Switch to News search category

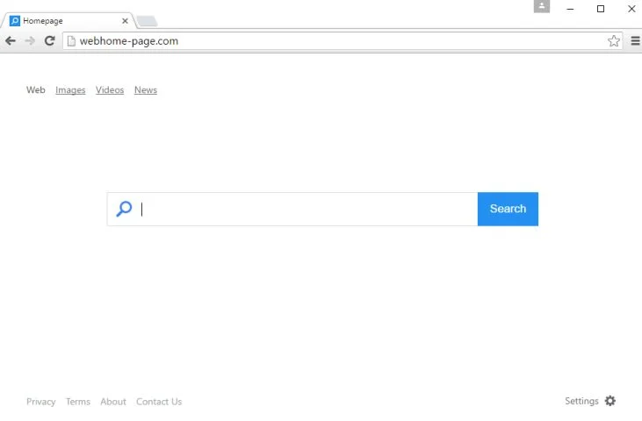point(146,90)
